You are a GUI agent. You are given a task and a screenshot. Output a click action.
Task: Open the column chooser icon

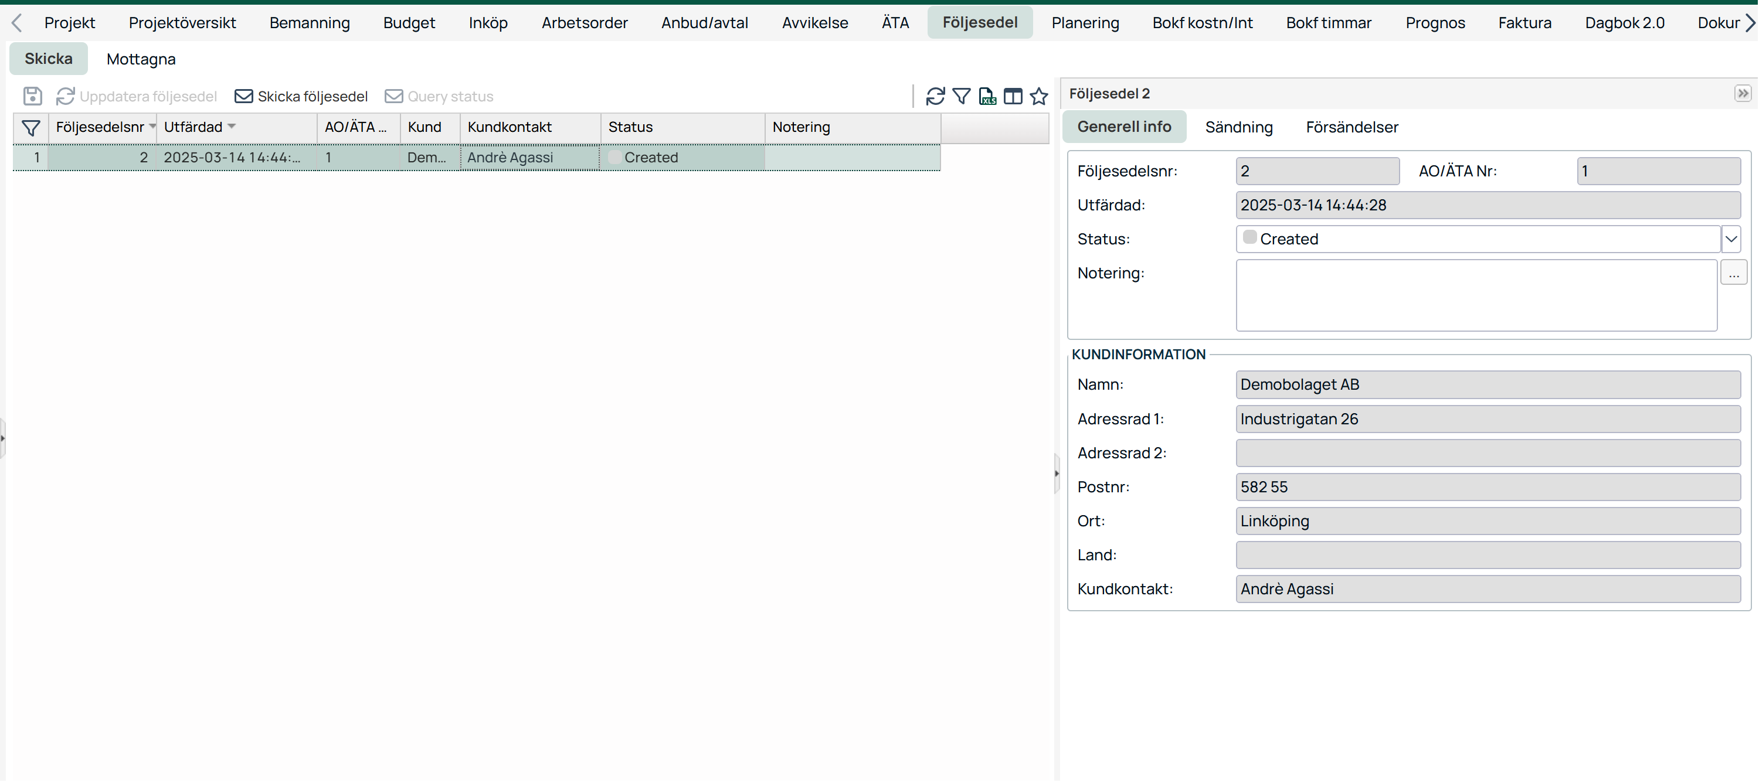point(1013,96)
